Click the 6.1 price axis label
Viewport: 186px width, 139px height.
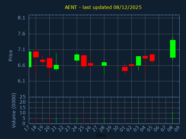pyautogui.click(x=22, y=81)
